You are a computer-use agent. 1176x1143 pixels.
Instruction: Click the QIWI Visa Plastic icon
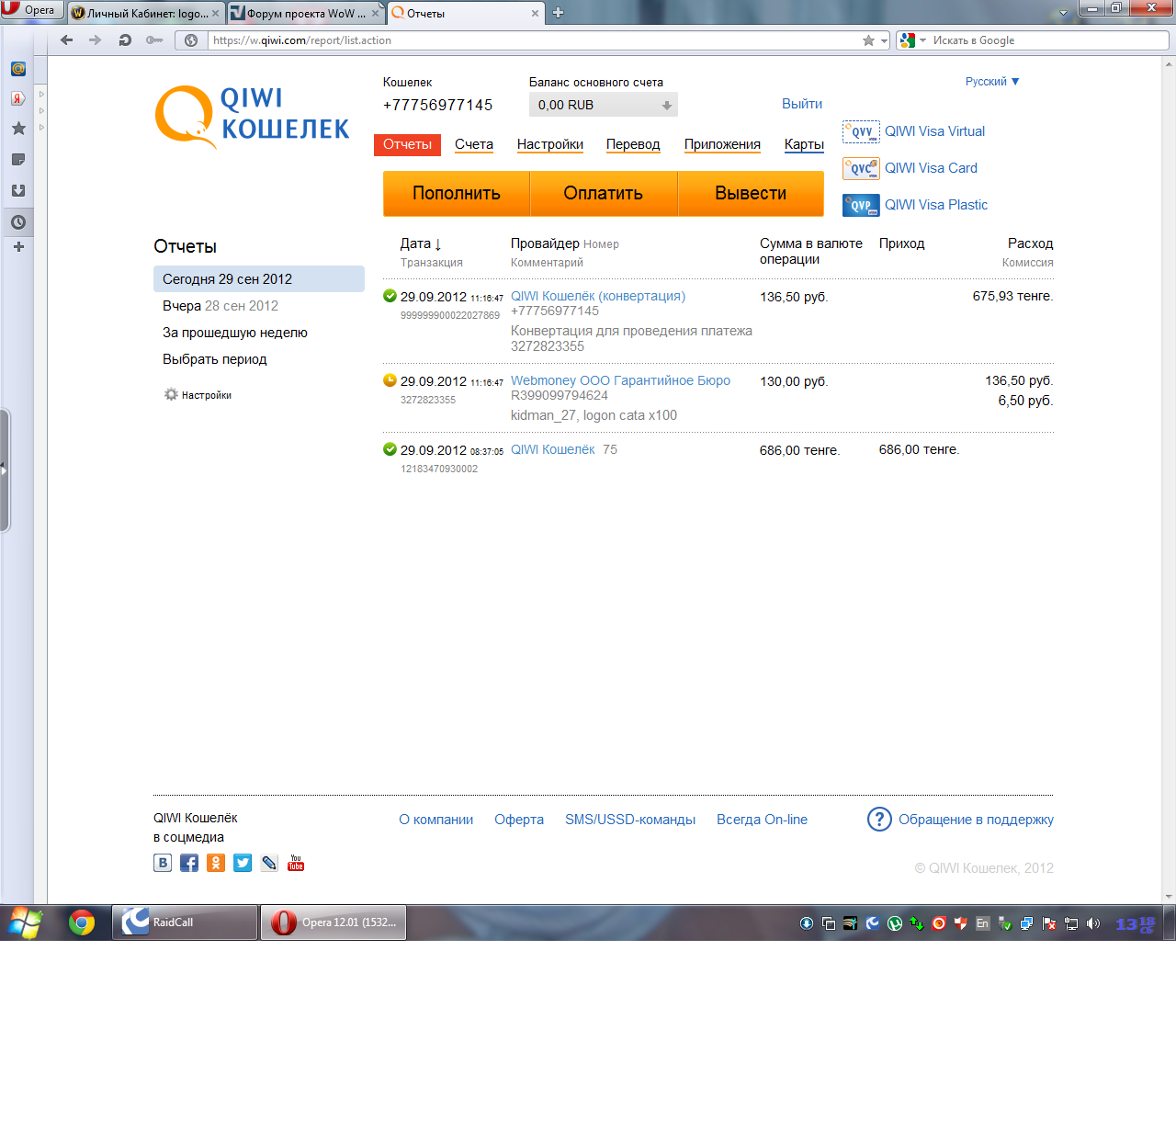tap(861, 205)
